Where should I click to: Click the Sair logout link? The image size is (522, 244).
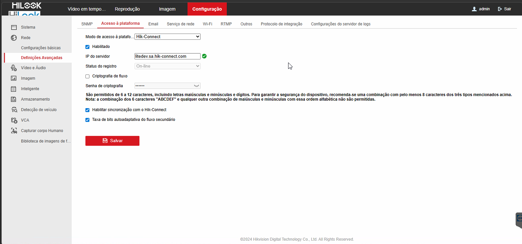tap(504, 9)
